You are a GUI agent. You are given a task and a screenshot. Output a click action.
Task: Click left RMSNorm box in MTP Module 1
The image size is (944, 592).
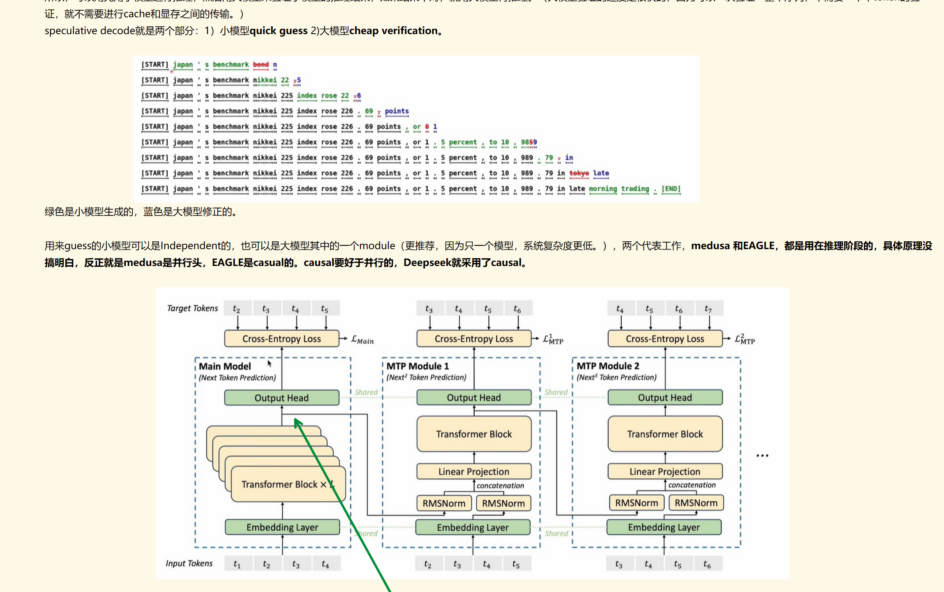tap(444, 503)
